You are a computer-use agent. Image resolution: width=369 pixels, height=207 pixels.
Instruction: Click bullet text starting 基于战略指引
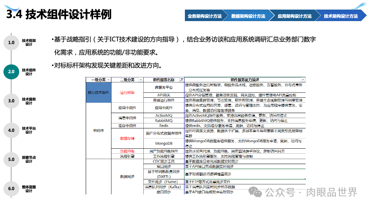point(184,46)
